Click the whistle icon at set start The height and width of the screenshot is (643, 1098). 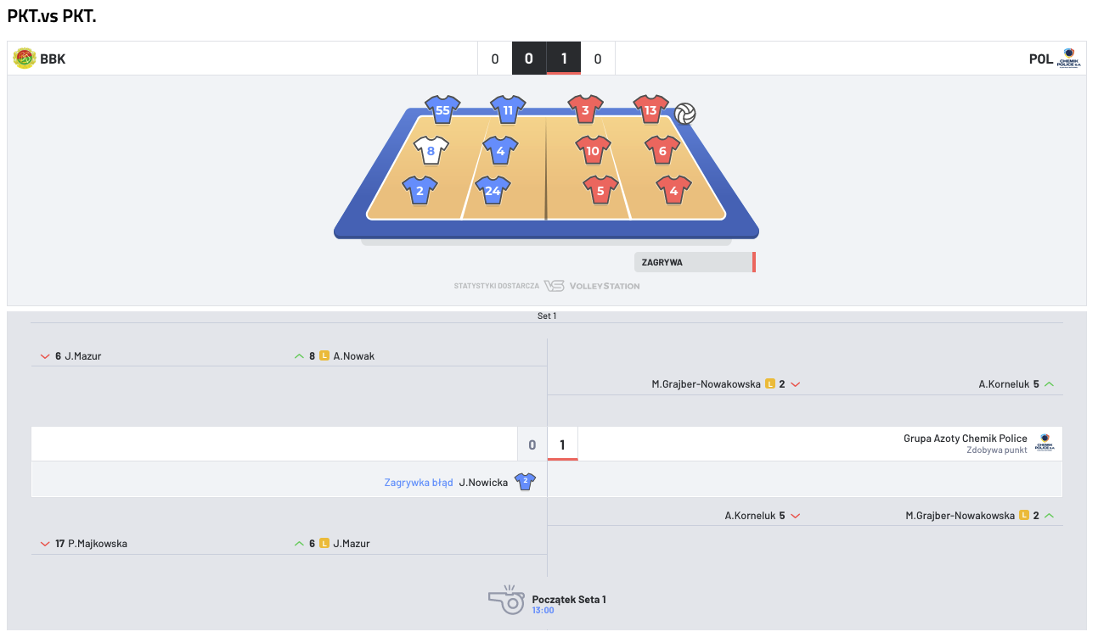coord(506,600)
